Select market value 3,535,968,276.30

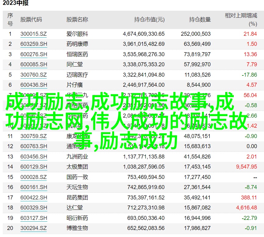click(144, 54)
